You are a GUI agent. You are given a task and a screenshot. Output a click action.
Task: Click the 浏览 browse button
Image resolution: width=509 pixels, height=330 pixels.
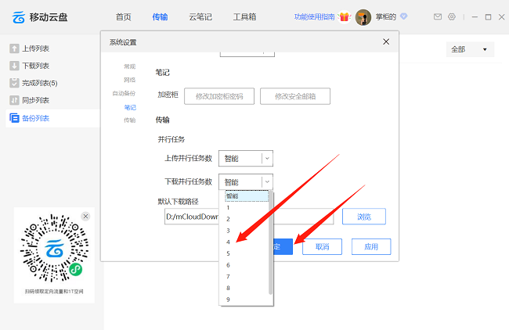tap(363, 217)
